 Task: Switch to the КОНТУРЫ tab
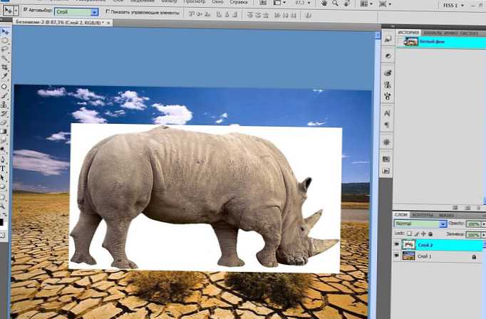point(423,215)
